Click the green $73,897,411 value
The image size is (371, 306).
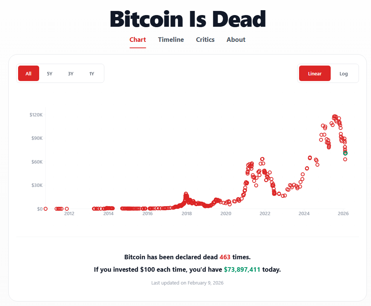point(242,270)
